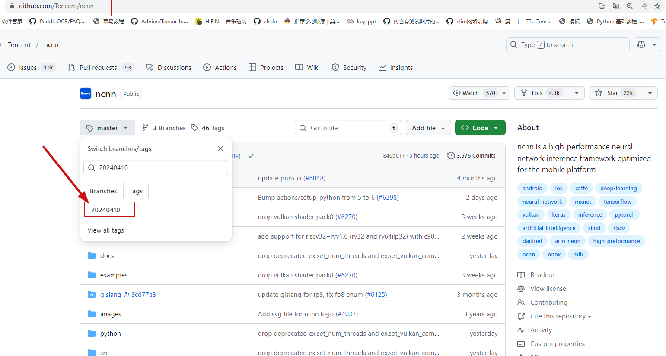
Task: Expand Cite this repository
Action: click(x=554, y=316)
